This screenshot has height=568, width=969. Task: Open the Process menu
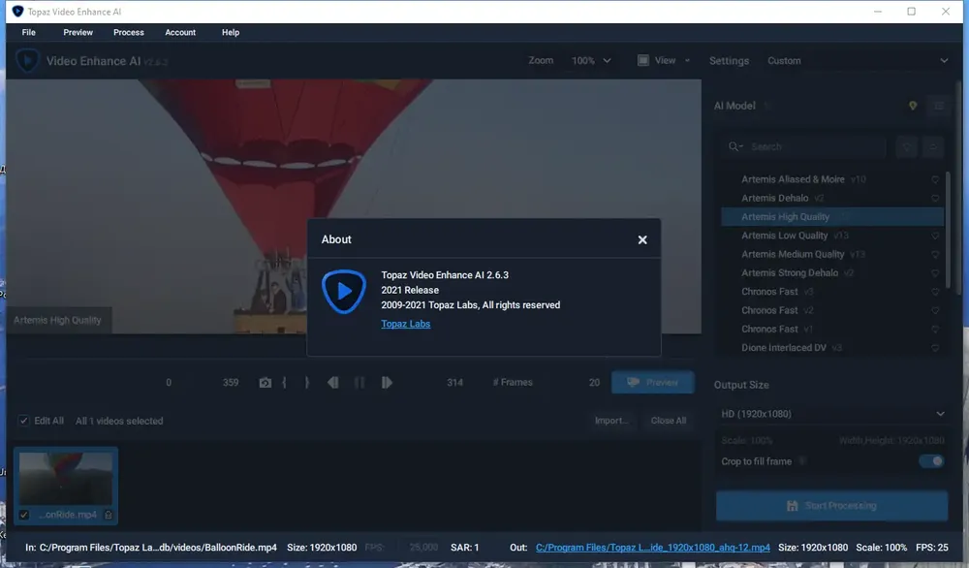click(129, 32)
